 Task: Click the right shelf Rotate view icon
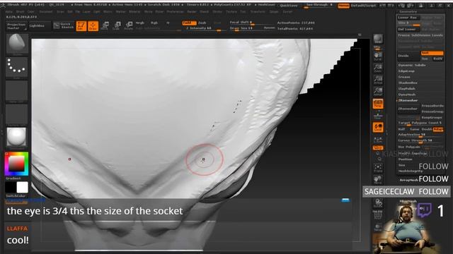[378, 203]
